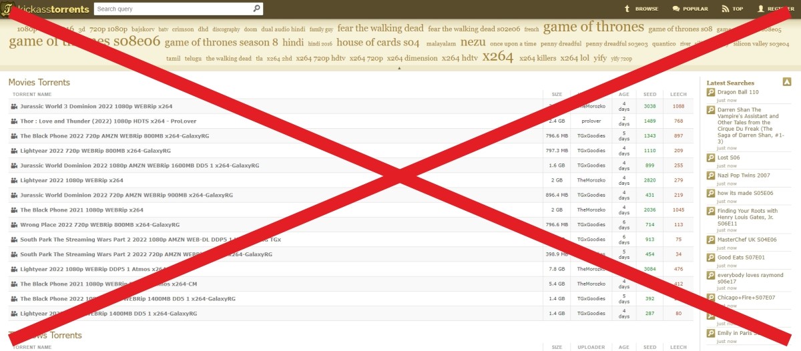801x351 pixels.
Task: Click the Top RSS feed icon
Action: click(726, 9)
